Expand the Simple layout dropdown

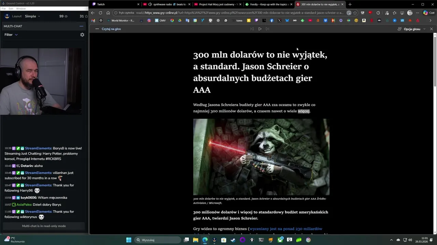pyautogui.click(x=32, y=16)
